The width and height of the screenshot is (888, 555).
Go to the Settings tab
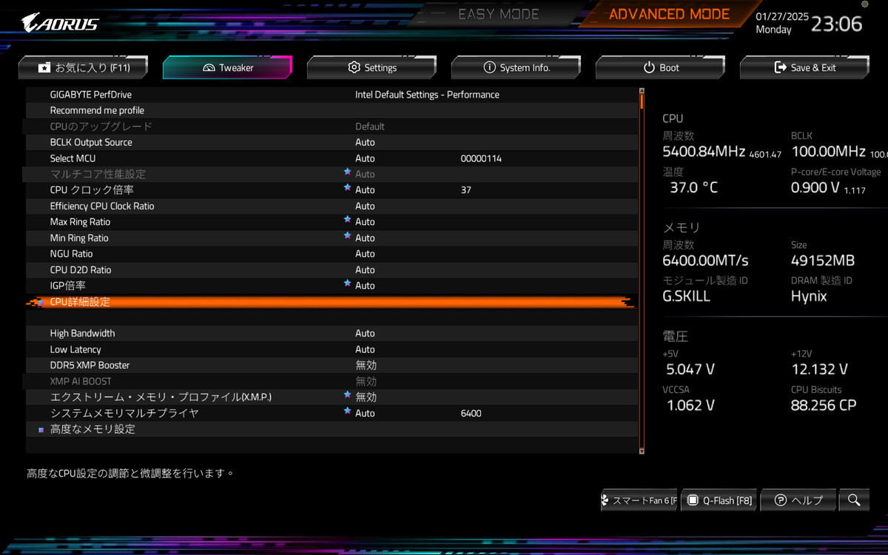371,67
